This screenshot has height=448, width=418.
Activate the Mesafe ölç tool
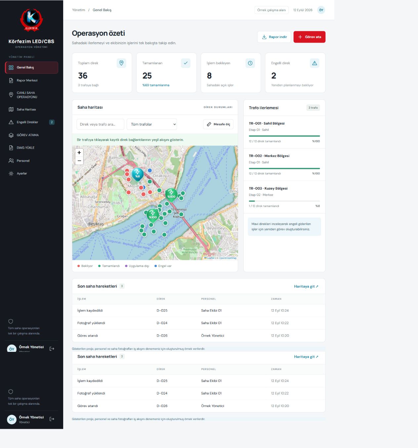(218, 124)
